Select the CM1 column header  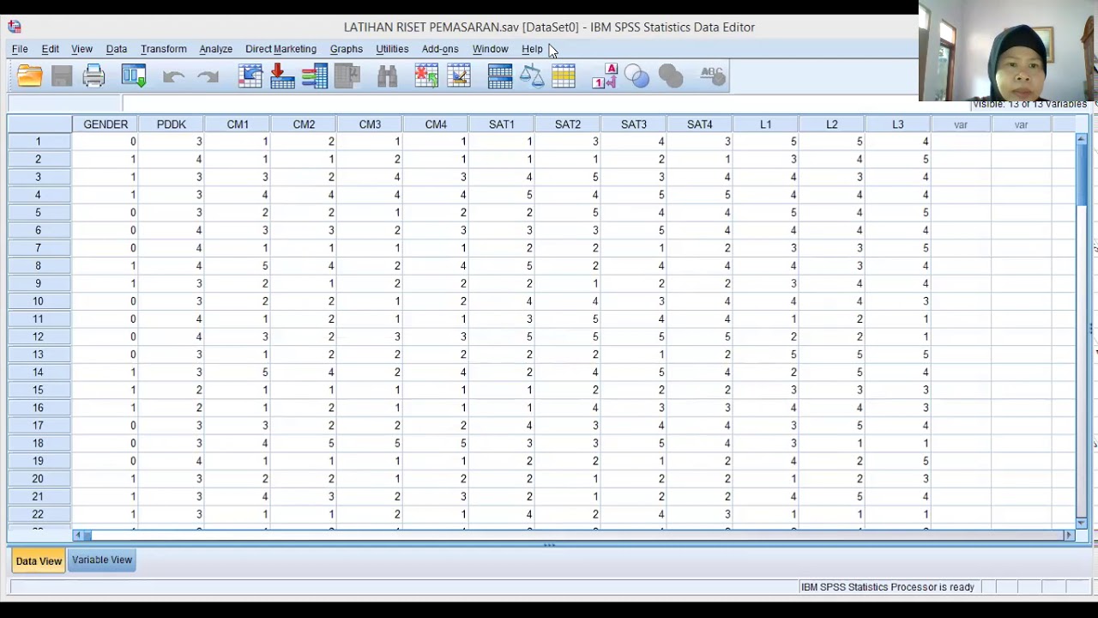point(238,124)
